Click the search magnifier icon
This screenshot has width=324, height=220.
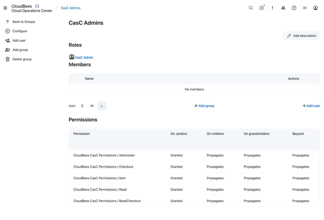(x=251, y=8)
